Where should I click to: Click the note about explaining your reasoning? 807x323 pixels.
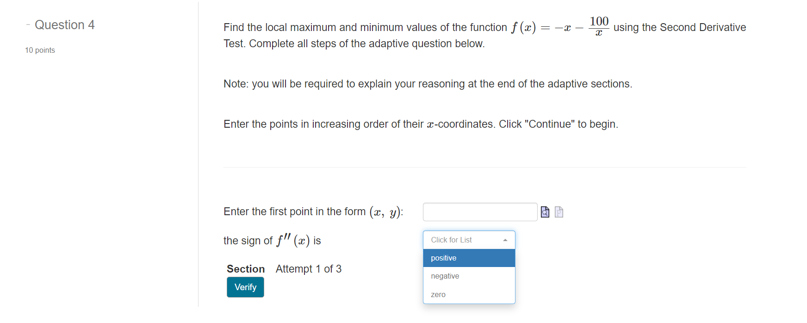tap(427, 84)
